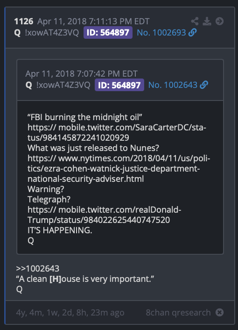Go to post using right arrow icon
Screen dimensions: 238x330
tap(219, 21)
